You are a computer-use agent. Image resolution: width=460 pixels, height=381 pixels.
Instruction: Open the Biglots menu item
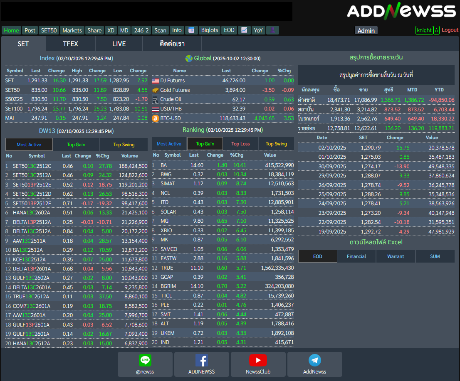pos(209,30)
